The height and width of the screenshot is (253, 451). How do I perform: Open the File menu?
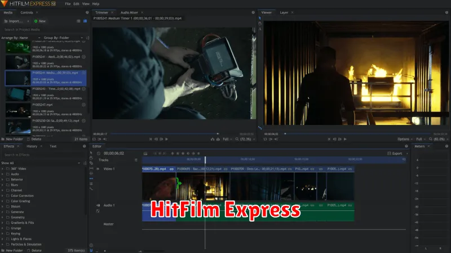pyautogui.click(x=68, y=4)
